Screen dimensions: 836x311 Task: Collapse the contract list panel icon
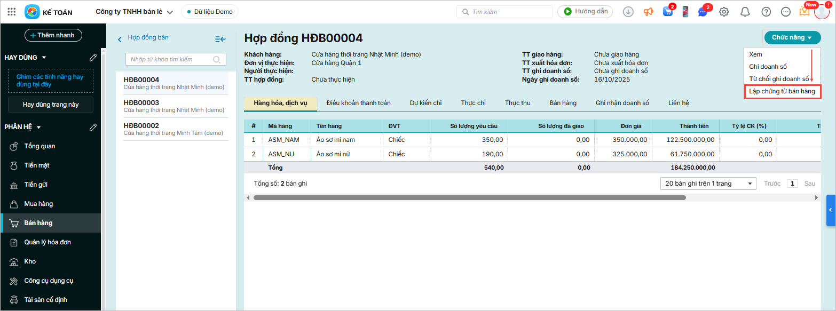220,38
